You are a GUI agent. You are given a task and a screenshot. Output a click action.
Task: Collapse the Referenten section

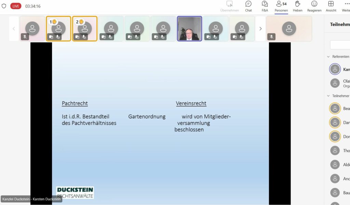328,57
